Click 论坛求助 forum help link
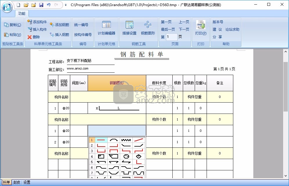 click(232, 30)
